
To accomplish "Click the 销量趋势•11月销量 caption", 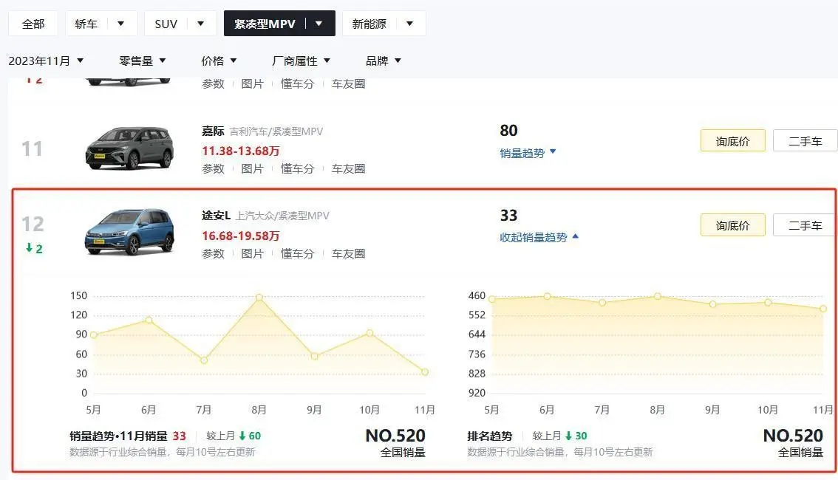I will 119,436.
